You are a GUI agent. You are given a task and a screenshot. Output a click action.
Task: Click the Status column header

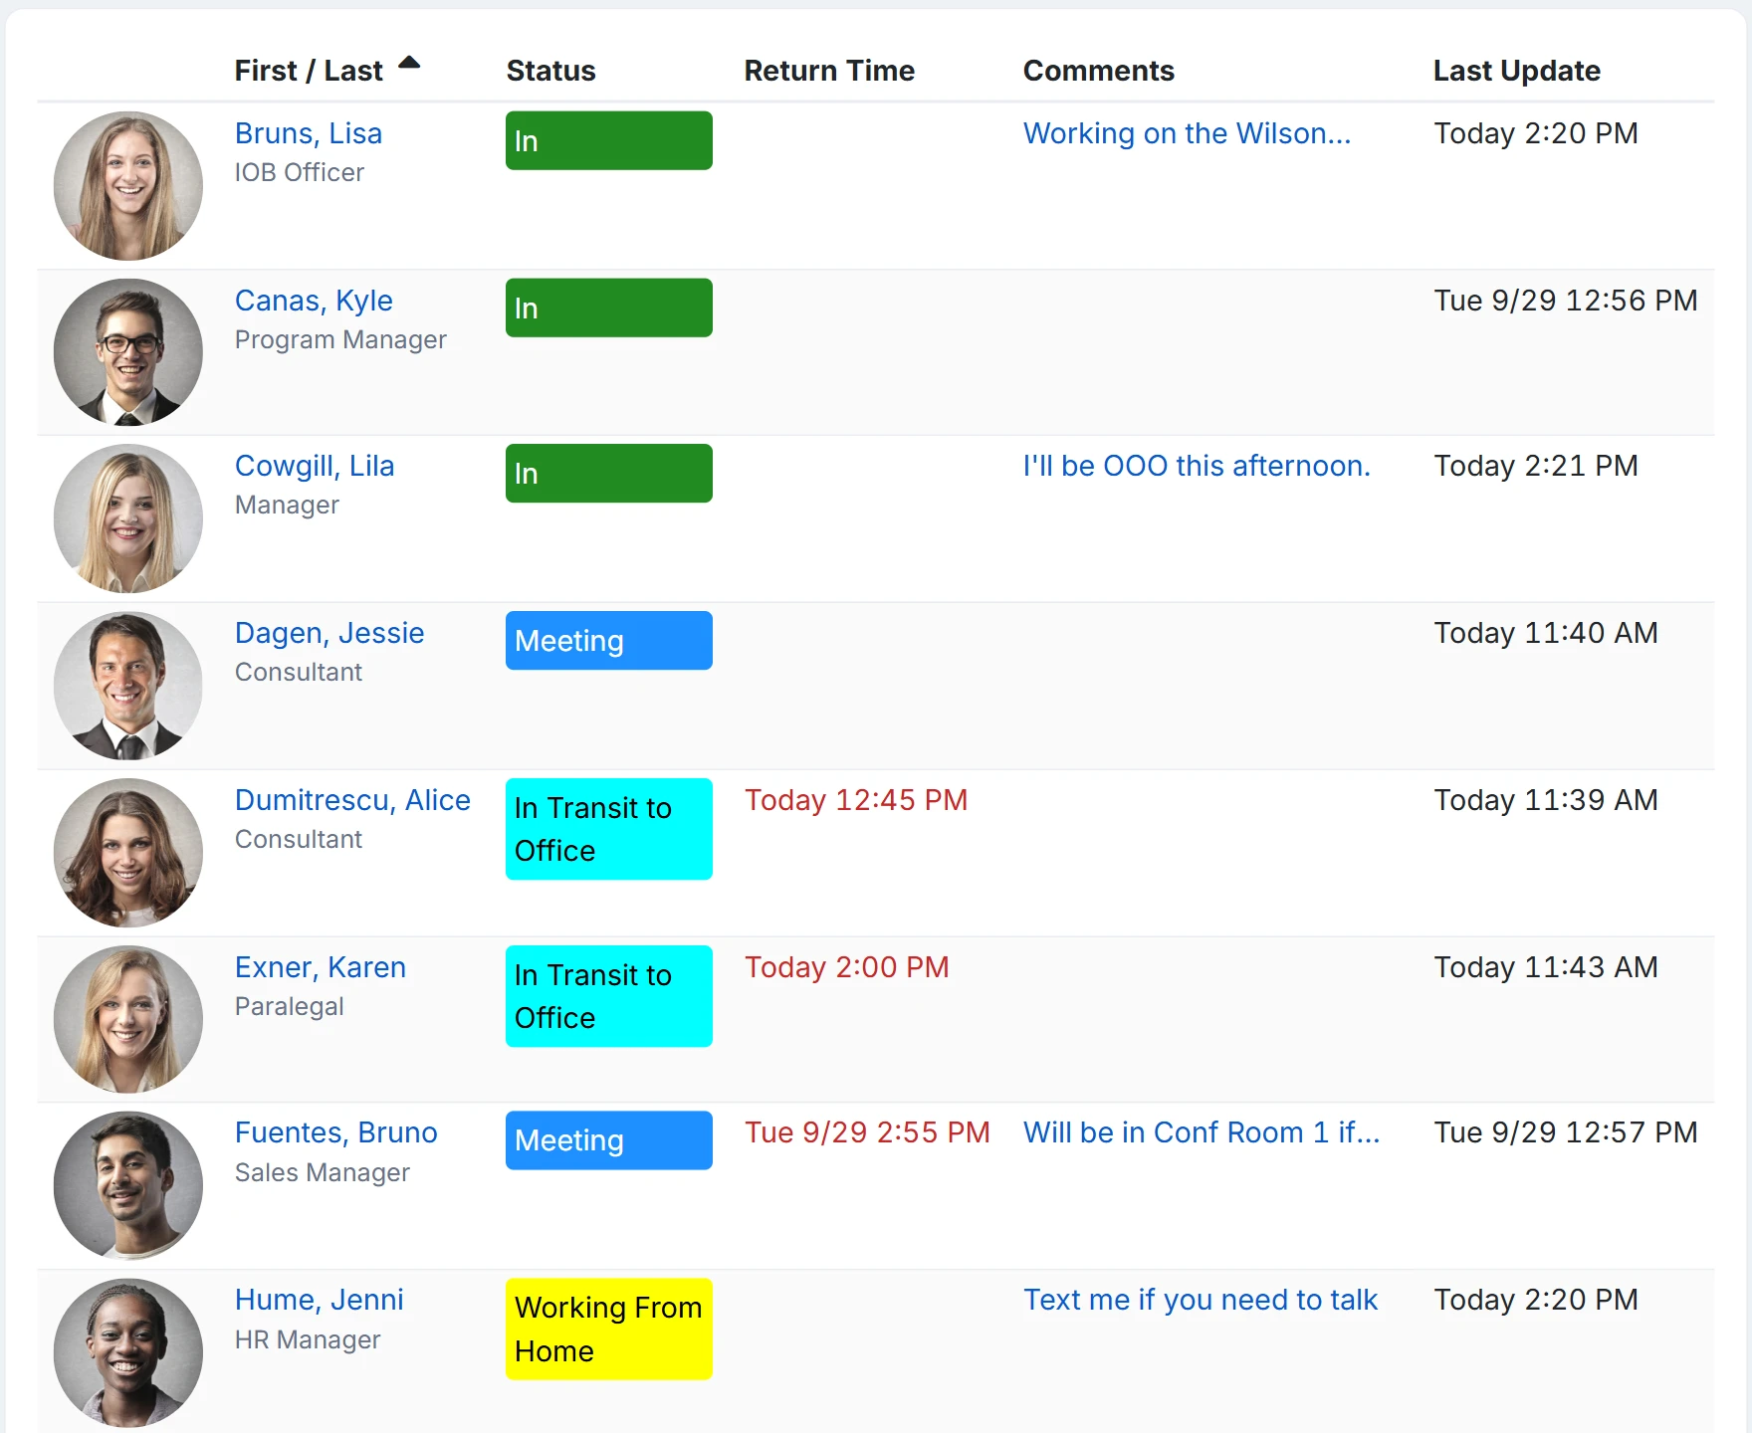click(x=550, y=71)
